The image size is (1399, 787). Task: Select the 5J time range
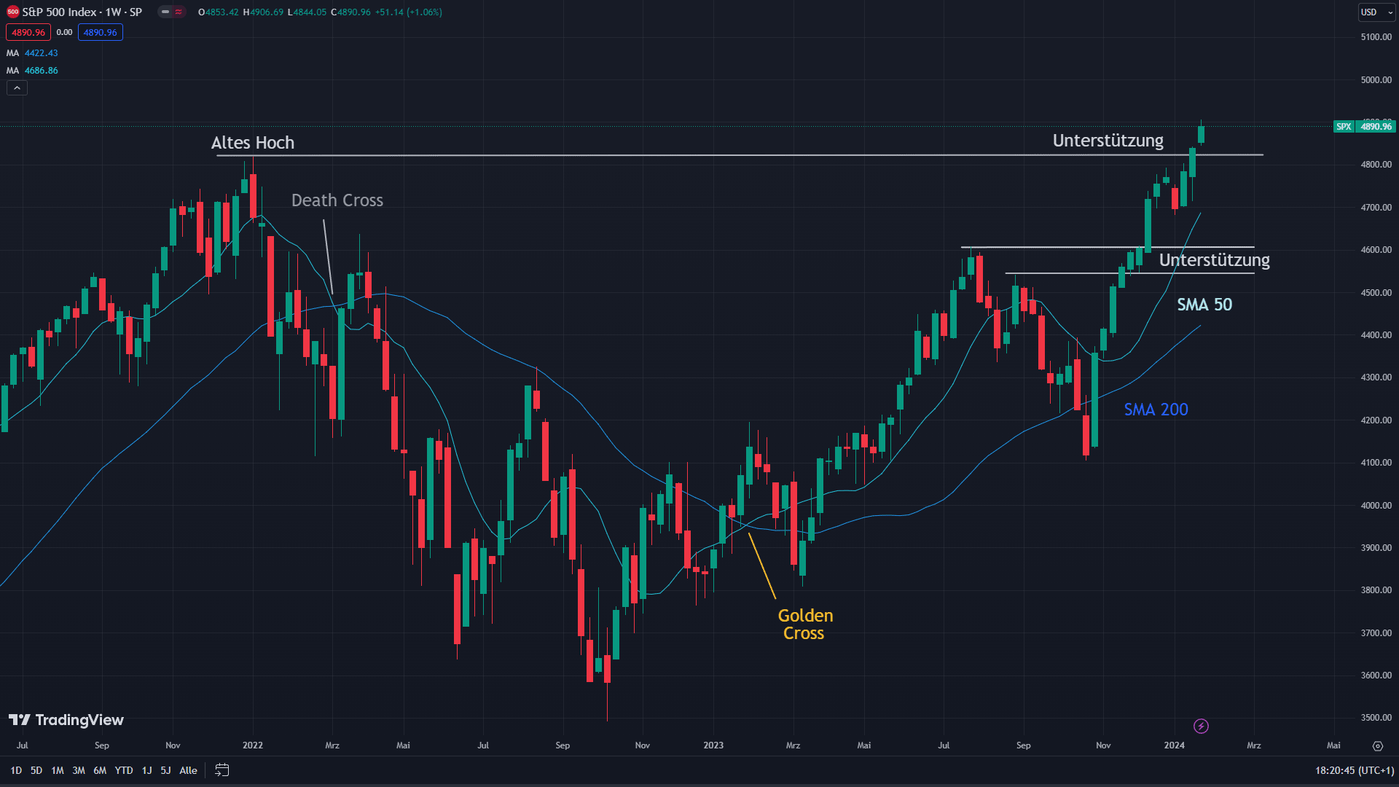click(165, 770)
